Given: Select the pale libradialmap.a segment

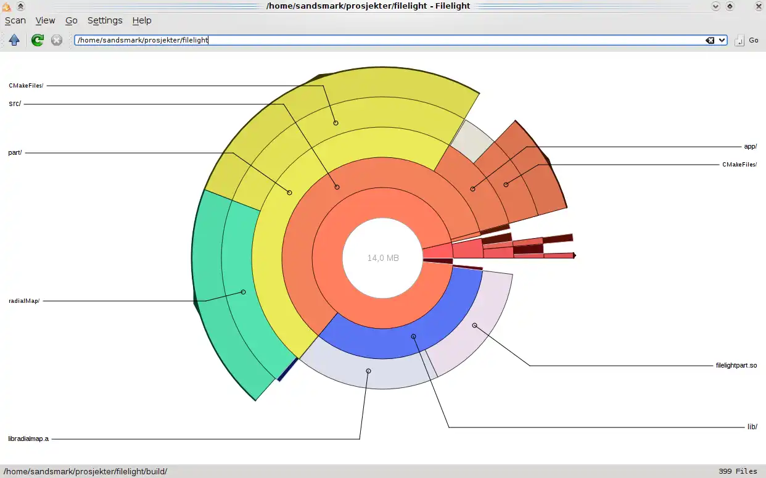Looking at the screenshot, I should (x=368, y=371).
